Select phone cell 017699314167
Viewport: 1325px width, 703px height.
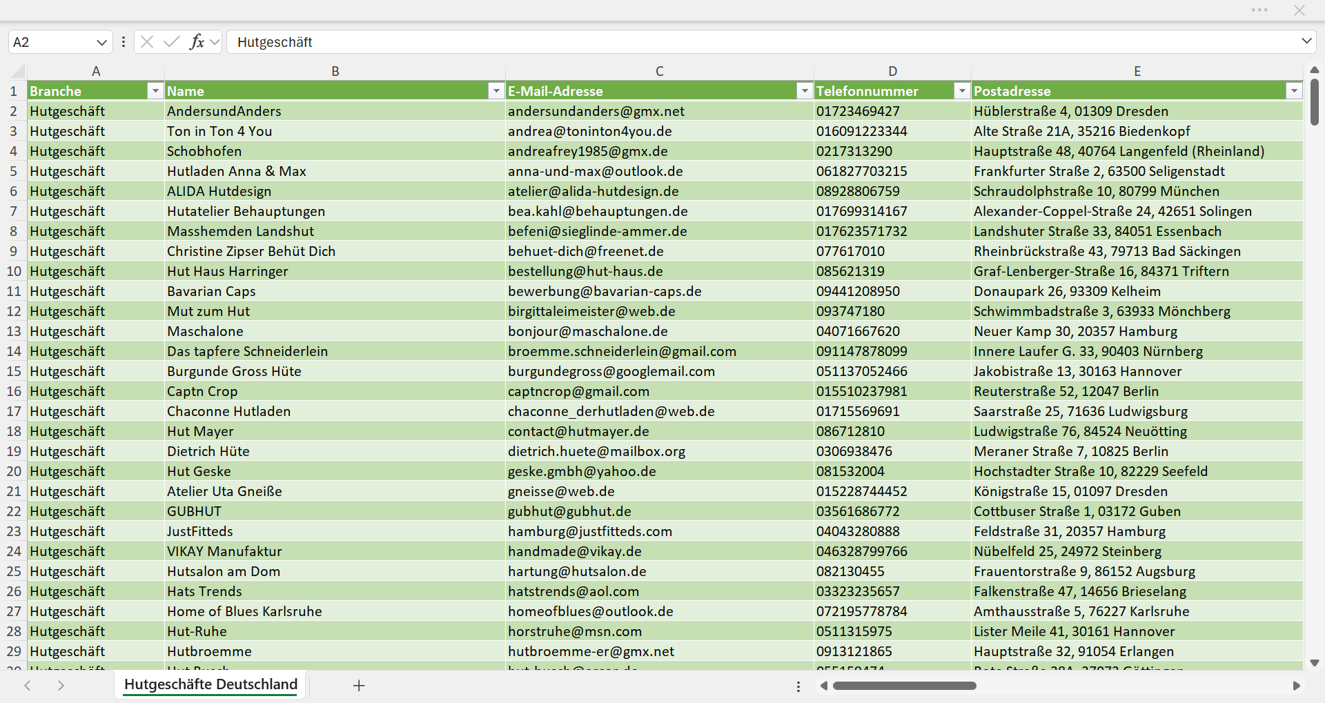(x=892, y=211)
